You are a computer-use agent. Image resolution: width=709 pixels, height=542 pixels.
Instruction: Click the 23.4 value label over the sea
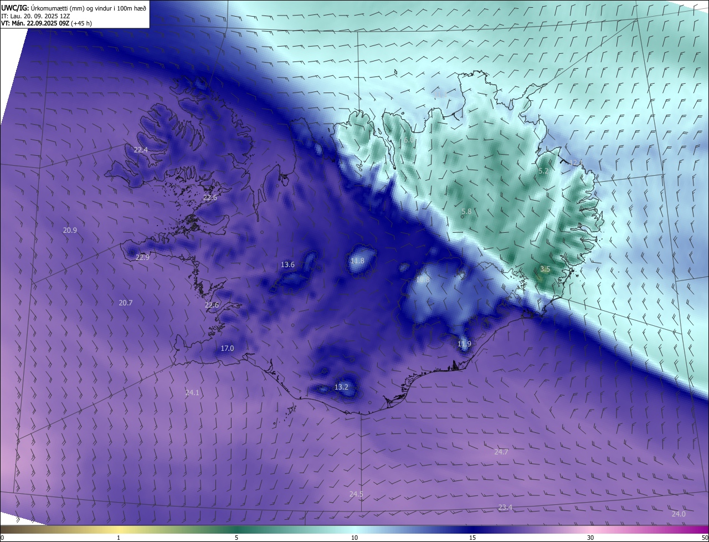(x=505, y=508)
